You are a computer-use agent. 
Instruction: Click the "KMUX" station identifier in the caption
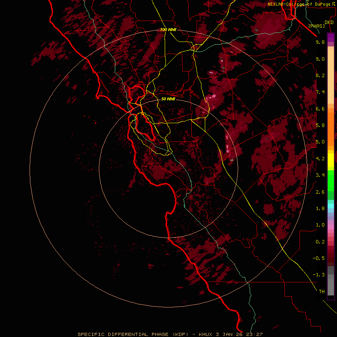(206, 334)
